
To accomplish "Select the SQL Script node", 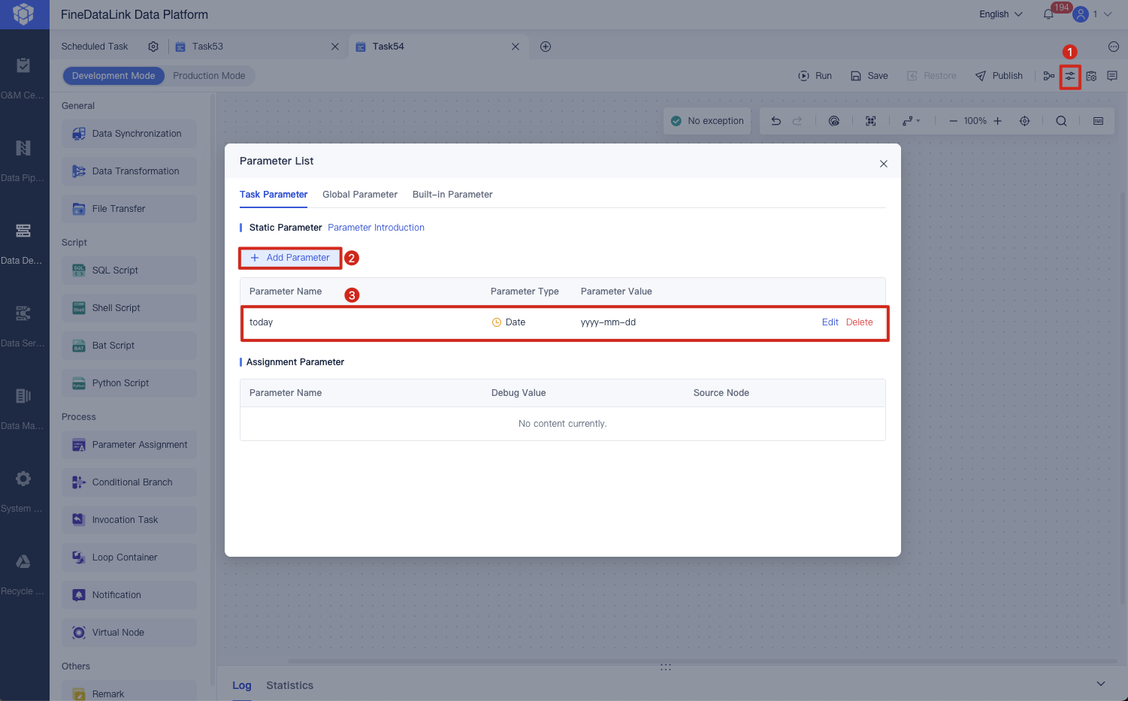I will 129,270.
